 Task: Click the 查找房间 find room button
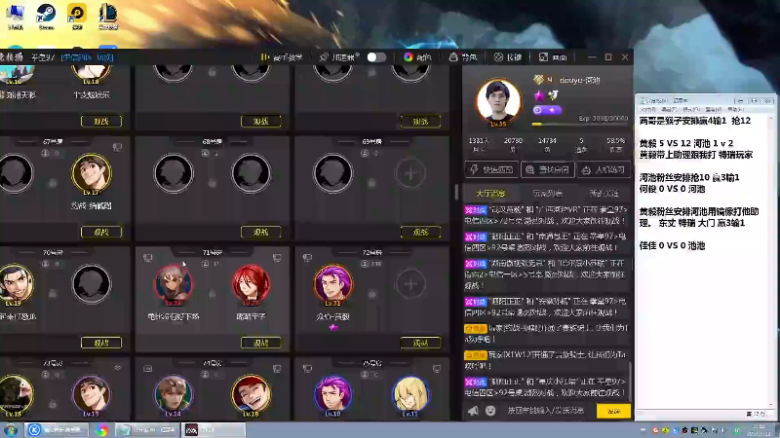click(x=548, y=169)
